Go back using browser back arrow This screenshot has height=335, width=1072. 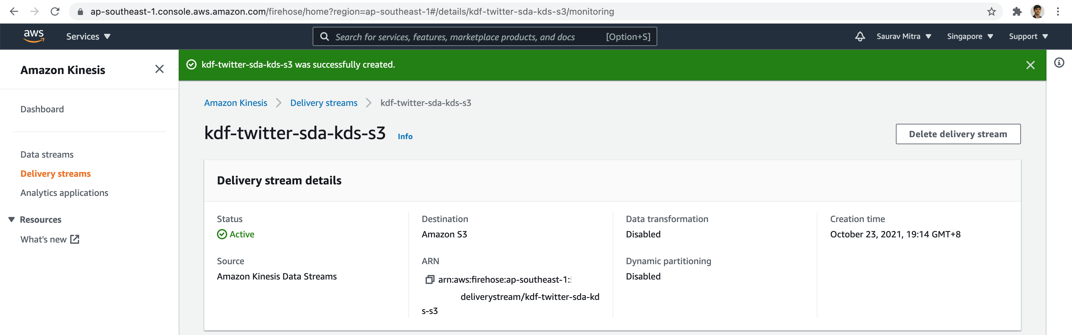14,12
